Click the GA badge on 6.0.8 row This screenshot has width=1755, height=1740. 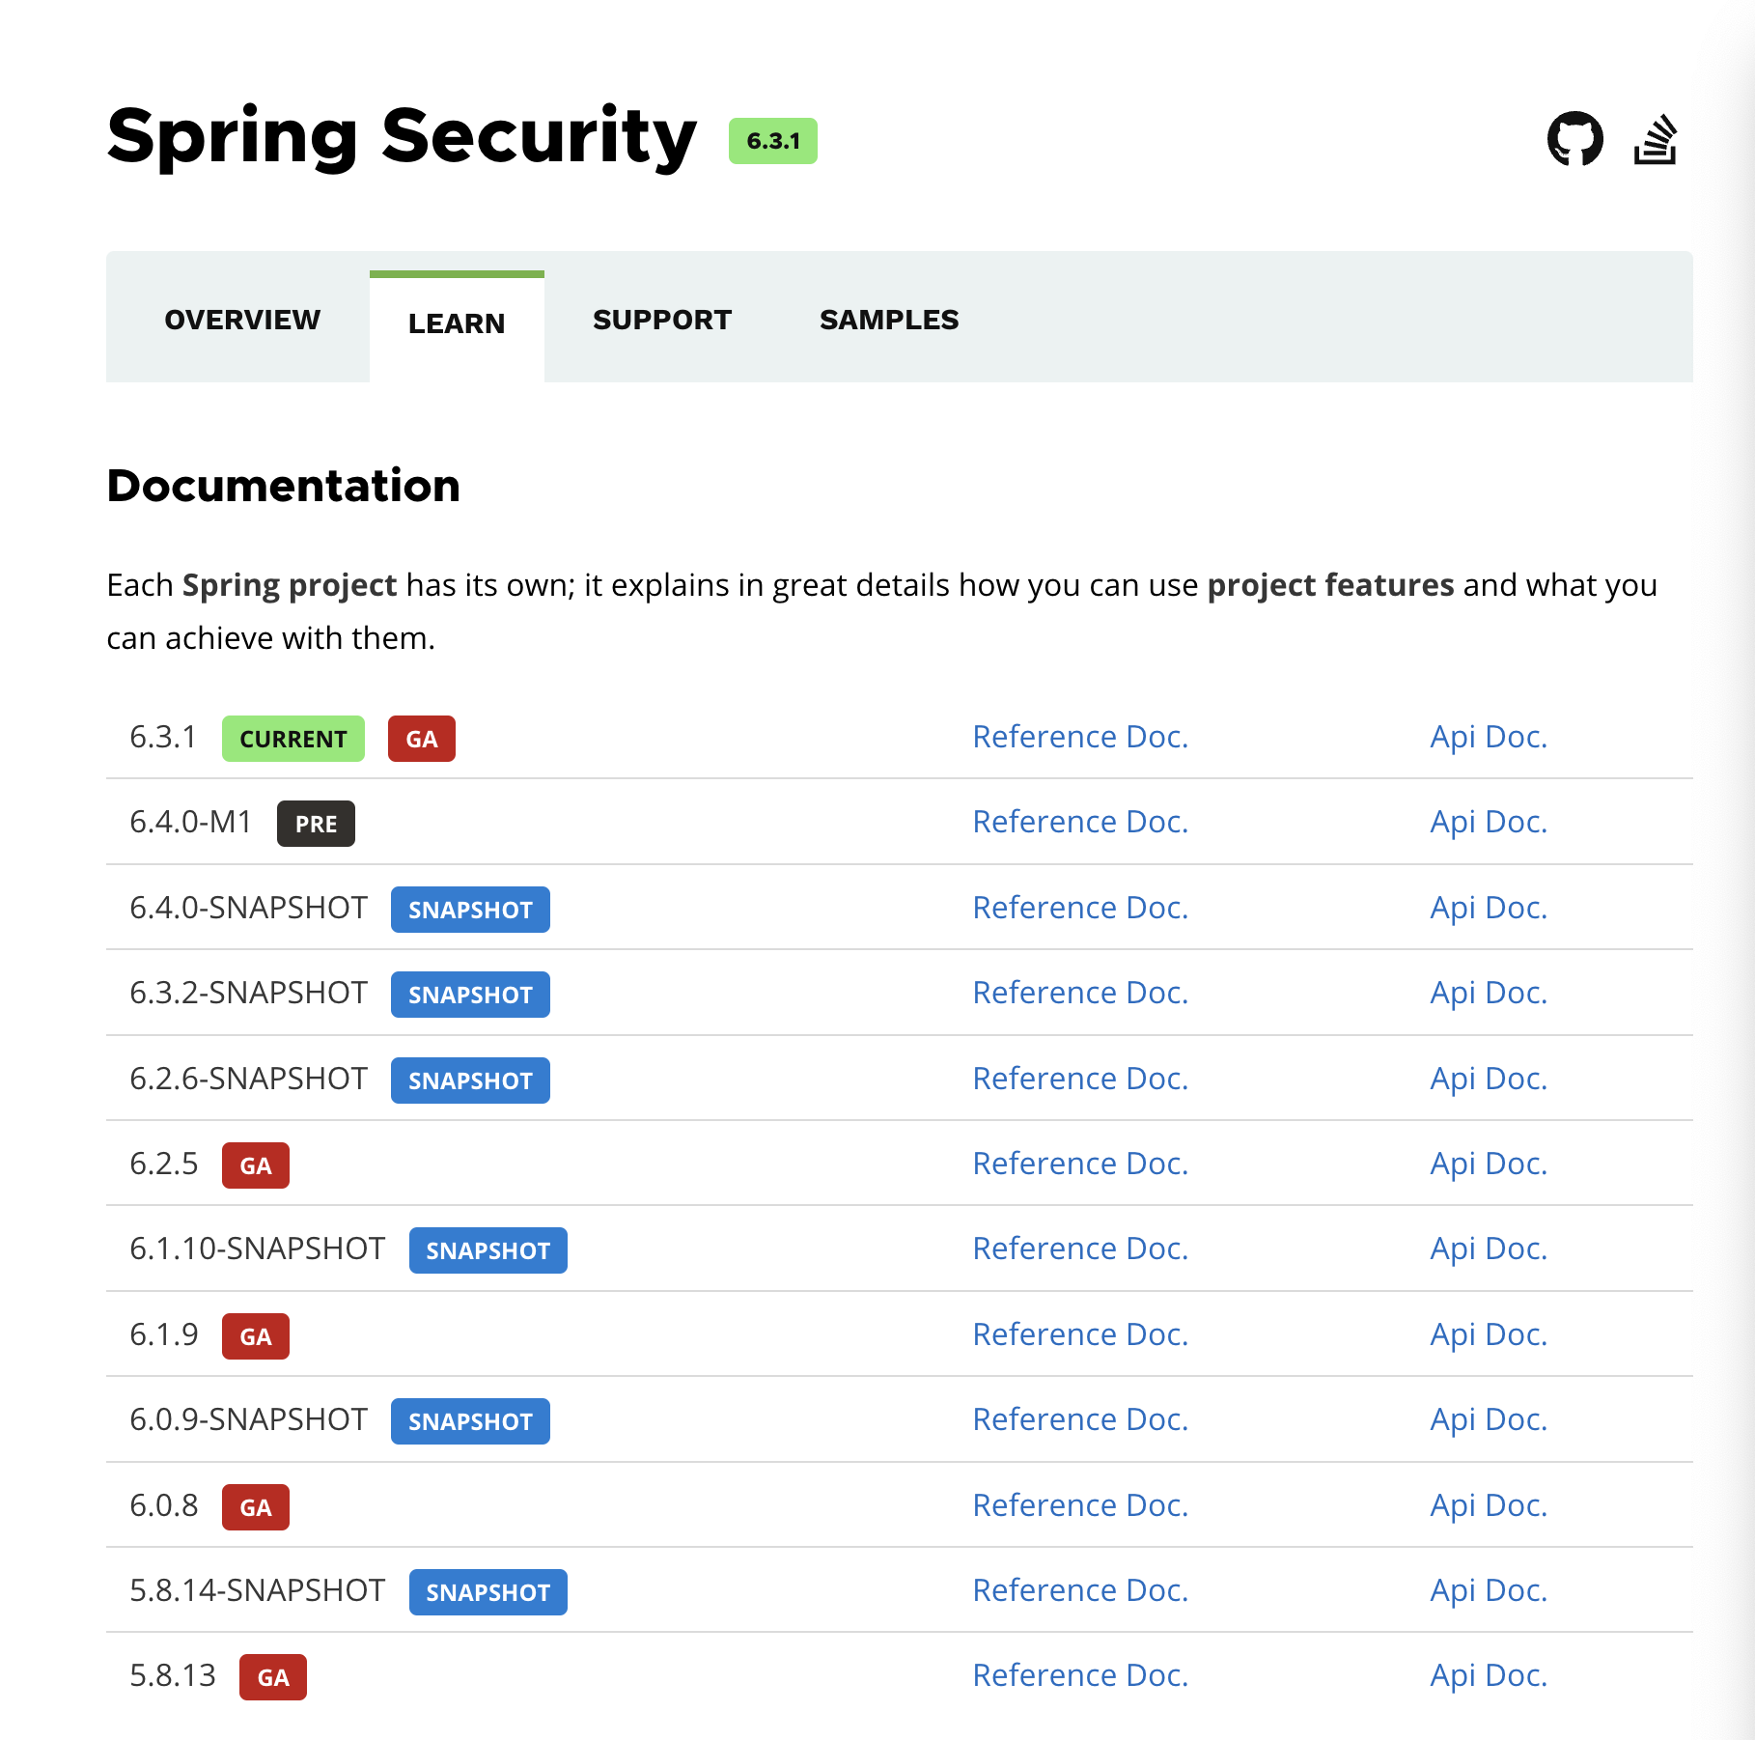256,1507
